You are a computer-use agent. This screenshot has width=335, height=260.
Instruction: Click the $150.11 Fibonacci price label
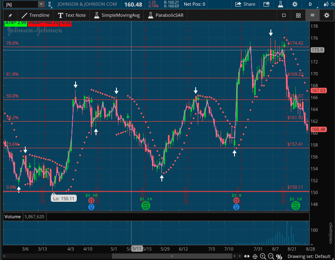pos(295,187)
